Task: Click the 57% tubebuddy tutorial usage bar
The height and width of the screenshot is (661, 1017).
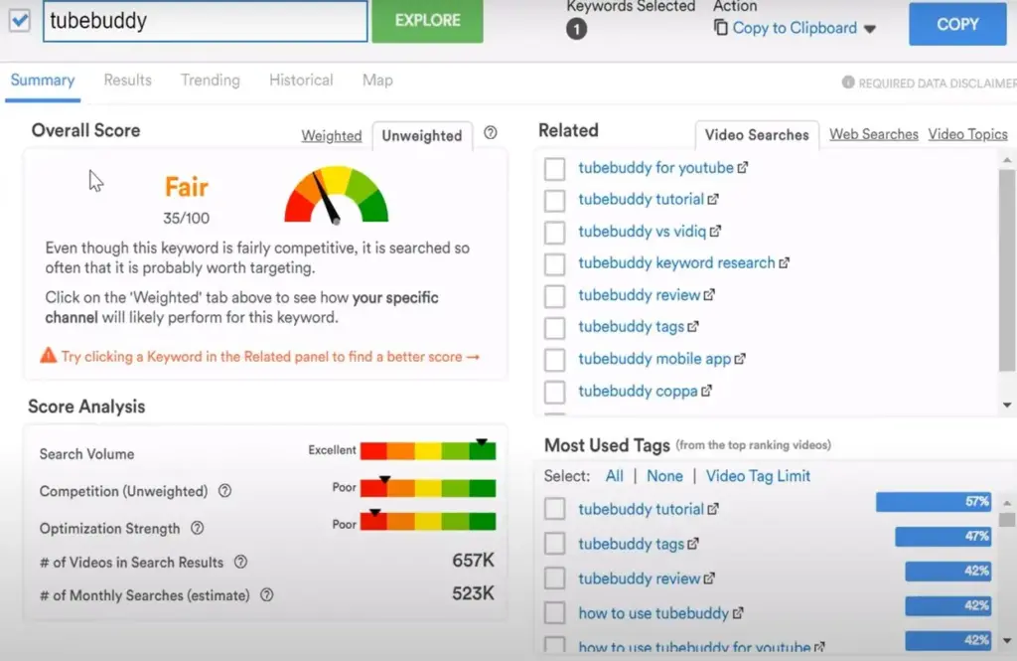Action: [x=933, y=503]
